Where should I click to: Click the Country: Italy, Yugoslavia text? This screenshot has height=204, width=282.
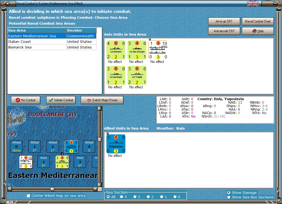[x=221, y=99]
